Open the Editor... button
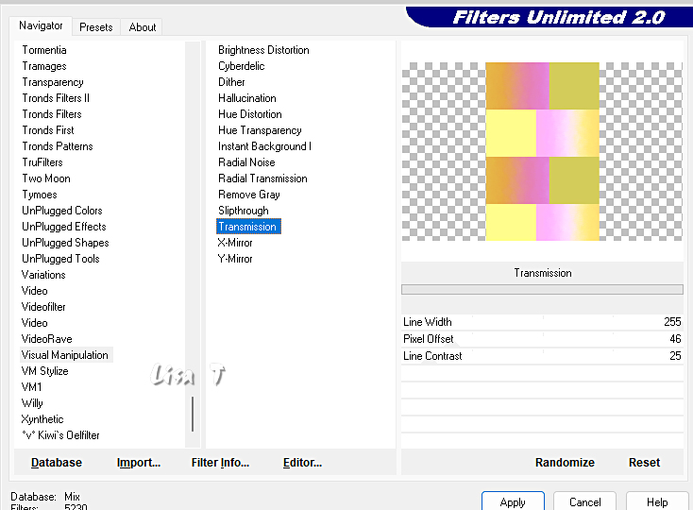 (302, 462)
